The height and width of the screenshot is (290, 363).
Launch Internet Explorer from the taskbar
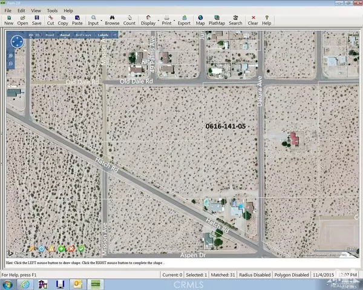pos(25,285)
